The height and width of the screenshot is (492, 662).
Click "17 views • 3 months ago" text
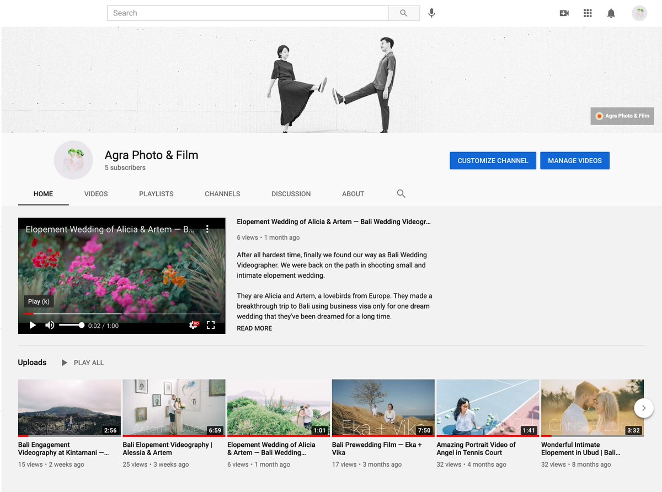click(367, 464)
